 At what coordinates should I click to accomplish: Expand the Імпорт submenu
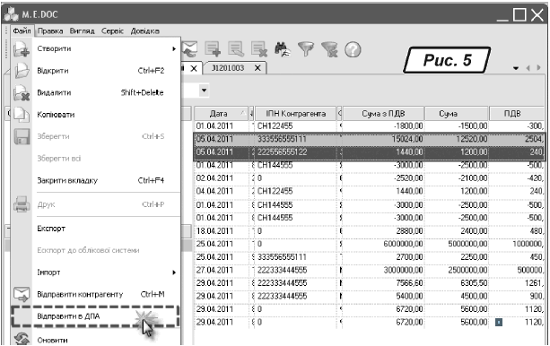(x=96, y=272)
